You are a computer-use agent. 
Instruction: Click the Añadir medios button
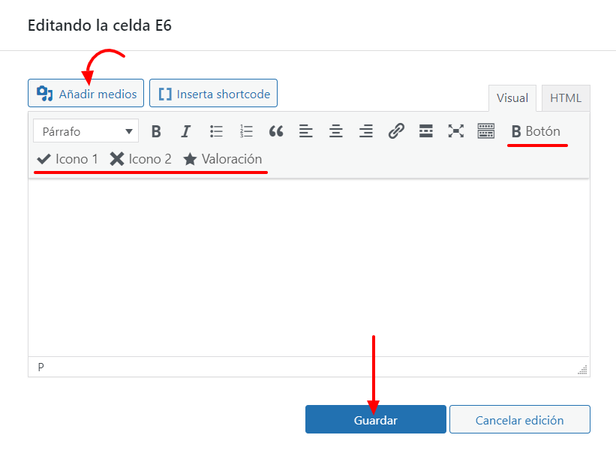pyautogui.click(x=87, y=94)
